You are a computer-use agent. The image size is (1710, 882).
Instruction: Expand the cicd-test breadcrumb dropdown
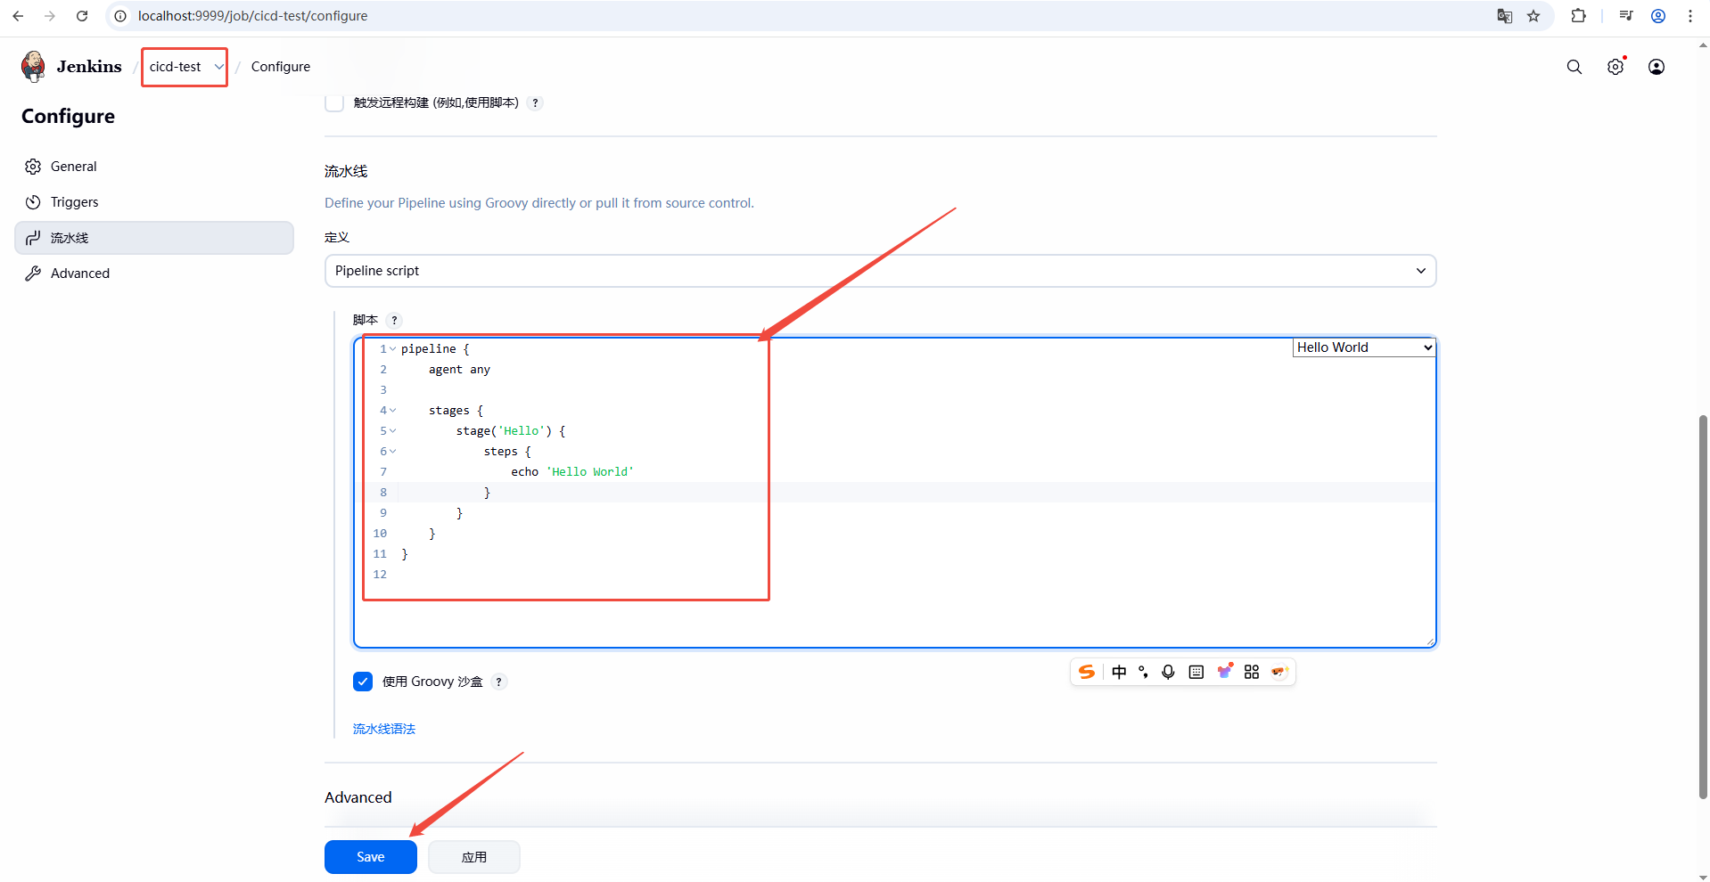point(218,67)
